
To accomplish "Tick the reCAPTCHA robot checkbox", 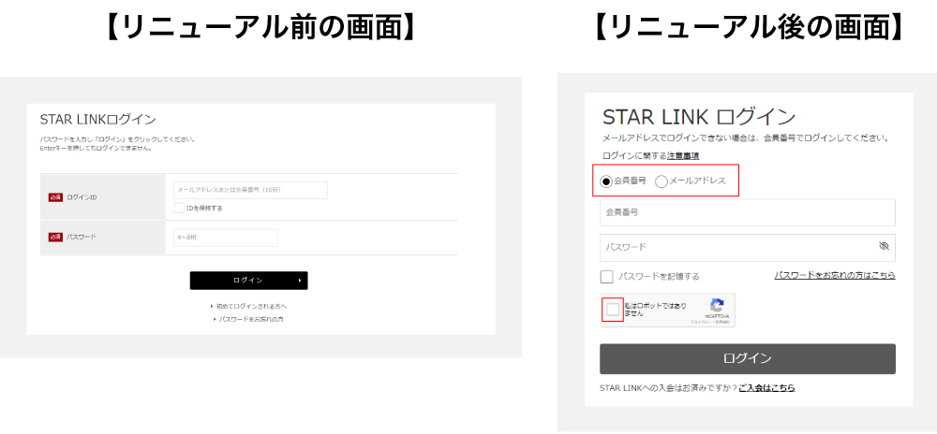I will click(613, 310).
